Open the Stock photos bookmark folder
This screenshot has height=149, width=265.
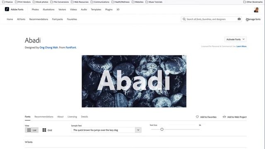(x=41, y=2)
